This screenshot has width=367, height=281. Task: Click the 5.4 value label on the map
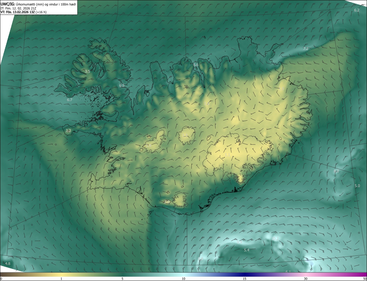point(247,250)
